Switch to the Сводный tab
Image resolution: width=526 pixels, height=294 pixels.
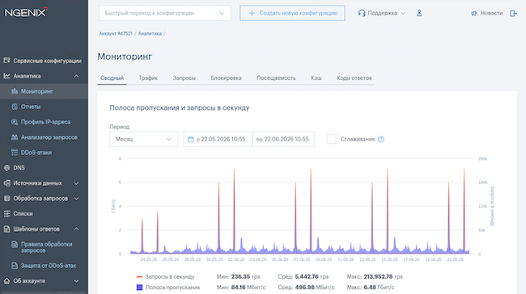coord(112,78)
